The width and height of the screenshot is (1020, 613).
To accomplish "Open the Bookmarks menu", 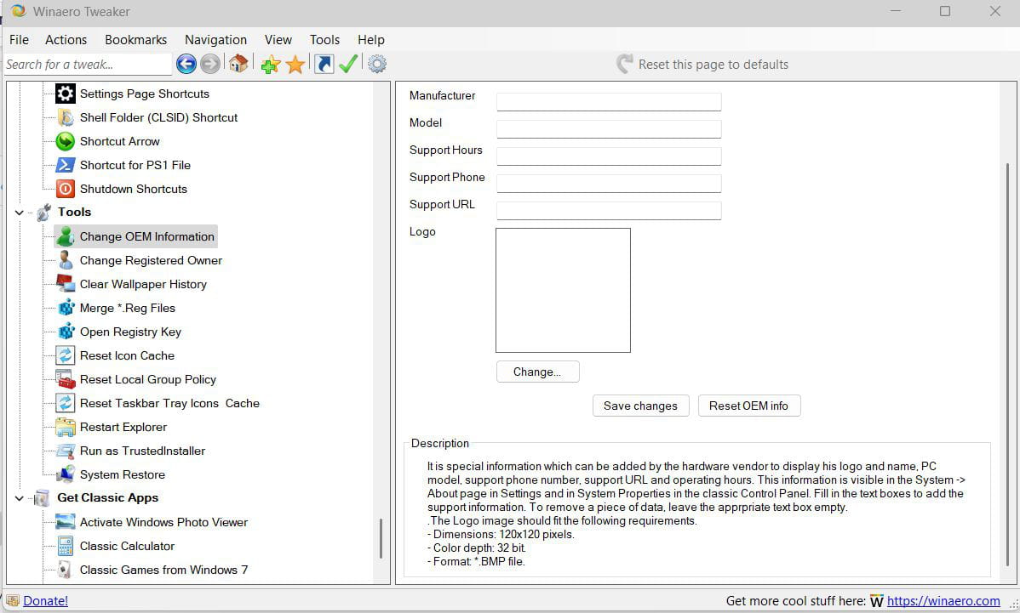I will click(135, 40).
